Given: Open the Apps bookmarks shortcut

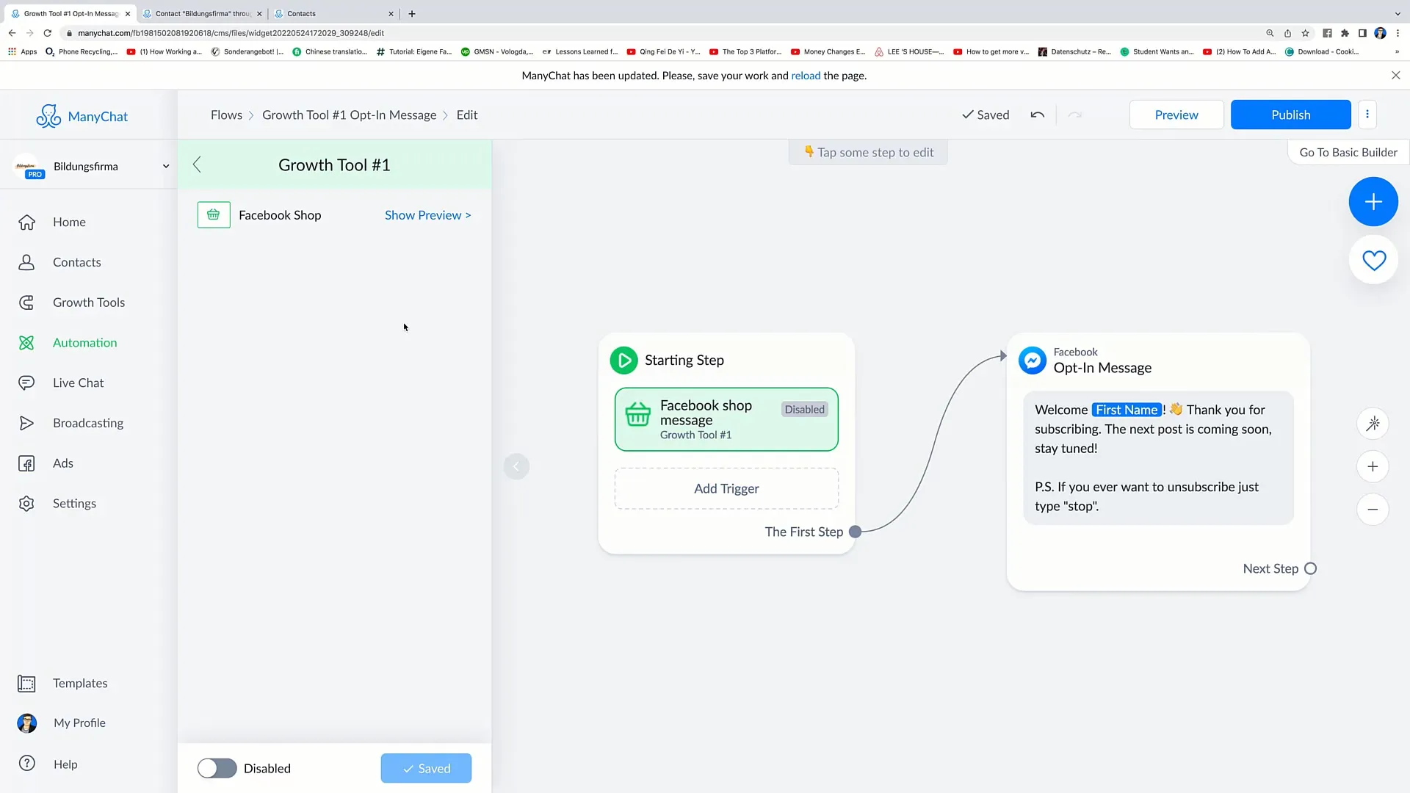Looking at the screenshot, I should click(22, 52).
